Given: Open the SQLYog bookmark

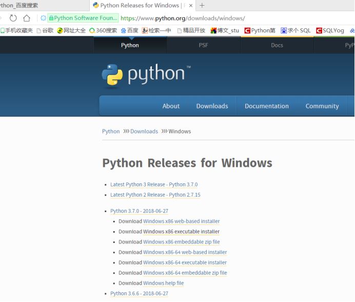Looking at the screenshot, I should [x=330, y=30].
